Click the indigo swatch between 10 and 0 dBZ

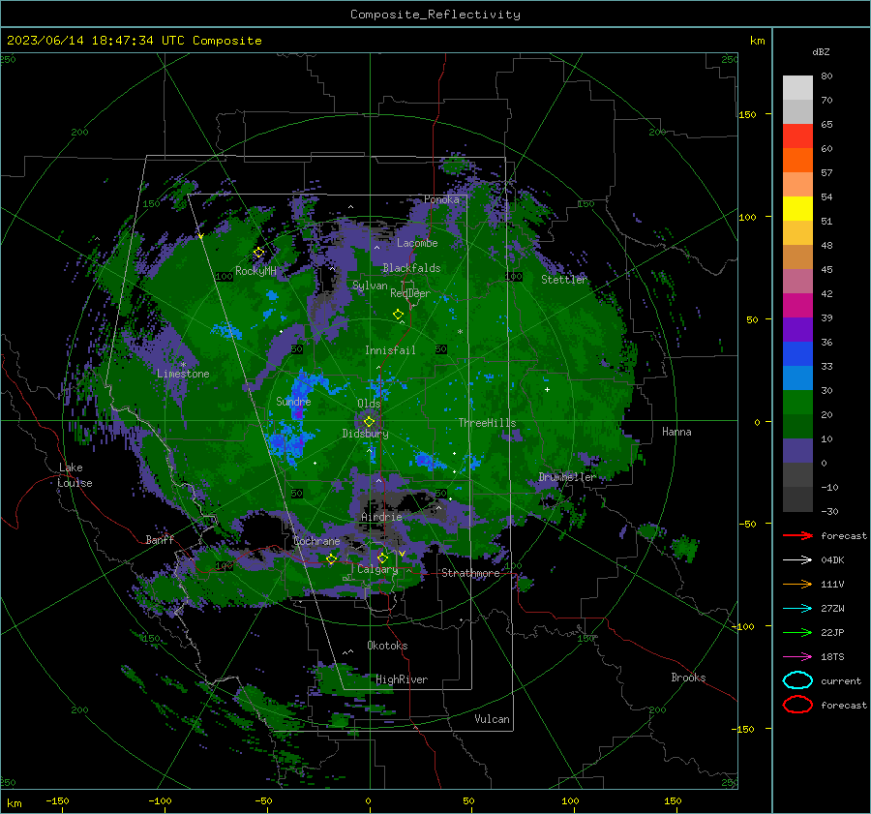[x=797, y=451]
